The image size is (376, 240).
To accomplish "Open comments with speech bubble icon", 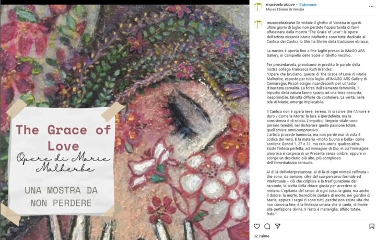I will (x=267, y=226).
